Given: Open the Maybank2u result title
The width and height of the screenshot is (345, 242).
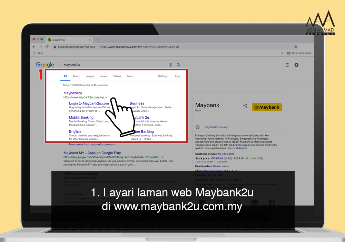Looking at the screenshot, I should point(72,93).
